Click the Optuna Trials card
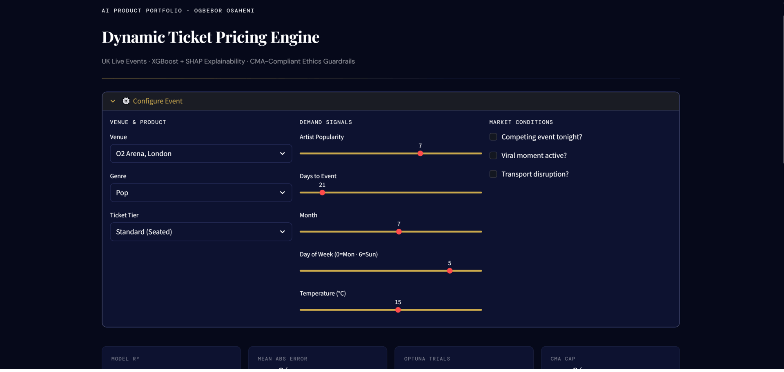This screenshot has height=372, width=784. 464,361
